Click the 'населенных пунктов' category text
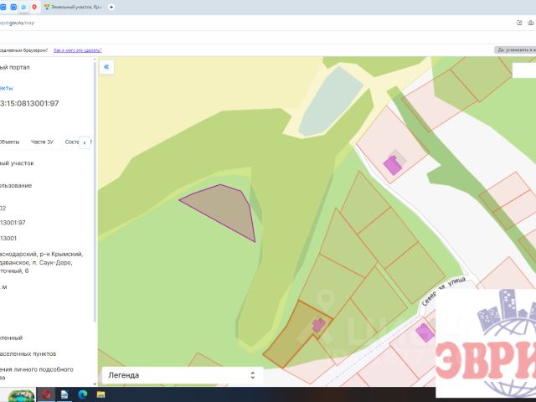Screen dimensions: 536x402 pos(28,353)
